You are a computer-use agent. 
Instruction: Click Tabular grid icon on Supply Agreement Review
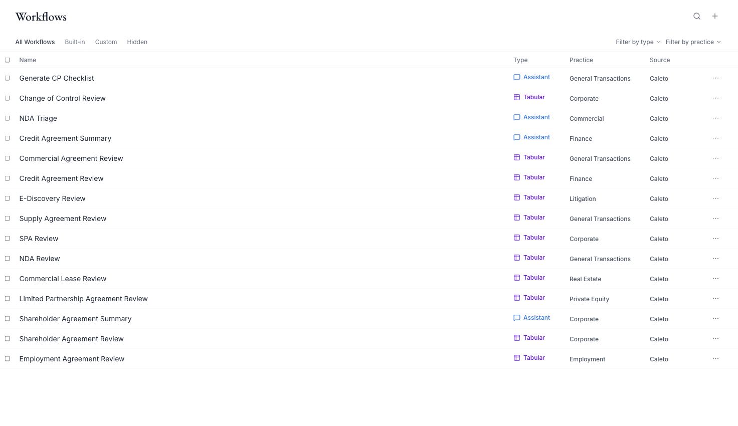tap(517, 218)
